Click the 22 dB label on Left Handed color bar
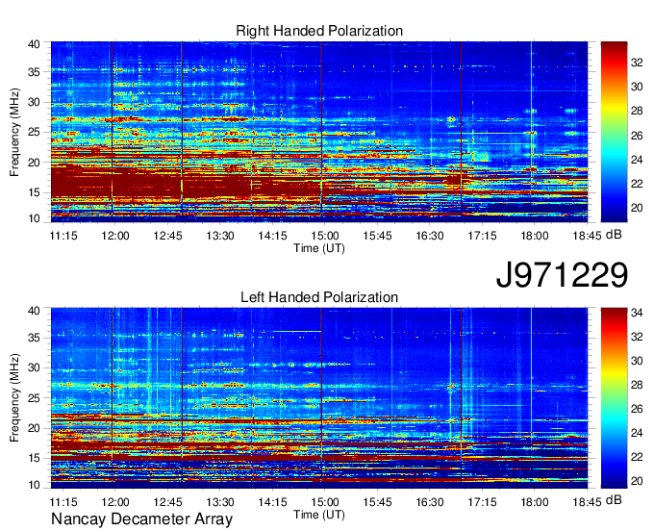 pos(637,457)
